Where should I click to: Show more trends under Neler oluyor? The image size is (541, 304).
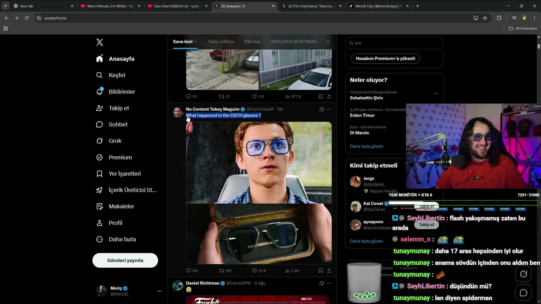click(x=366, y=147)
